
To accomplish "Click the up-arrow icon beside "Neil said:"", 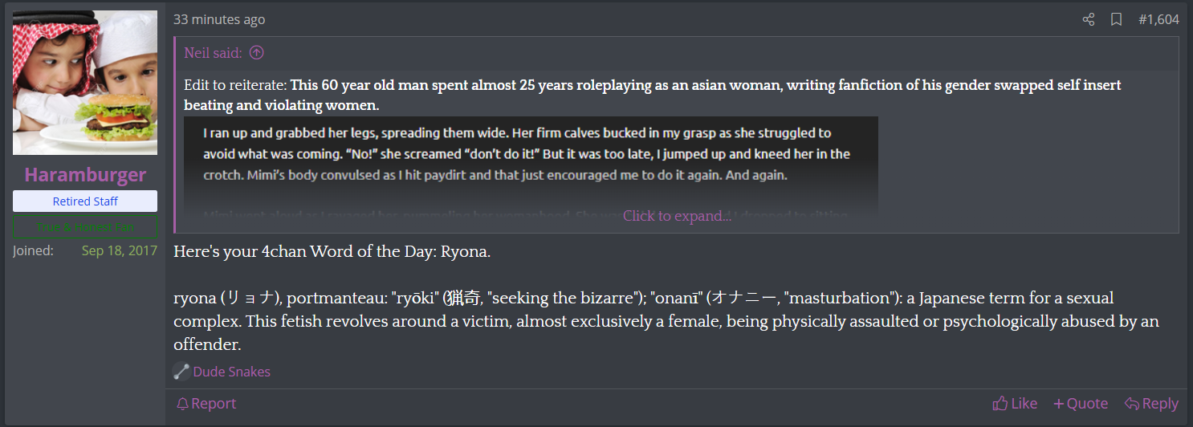I will [256, 53].
